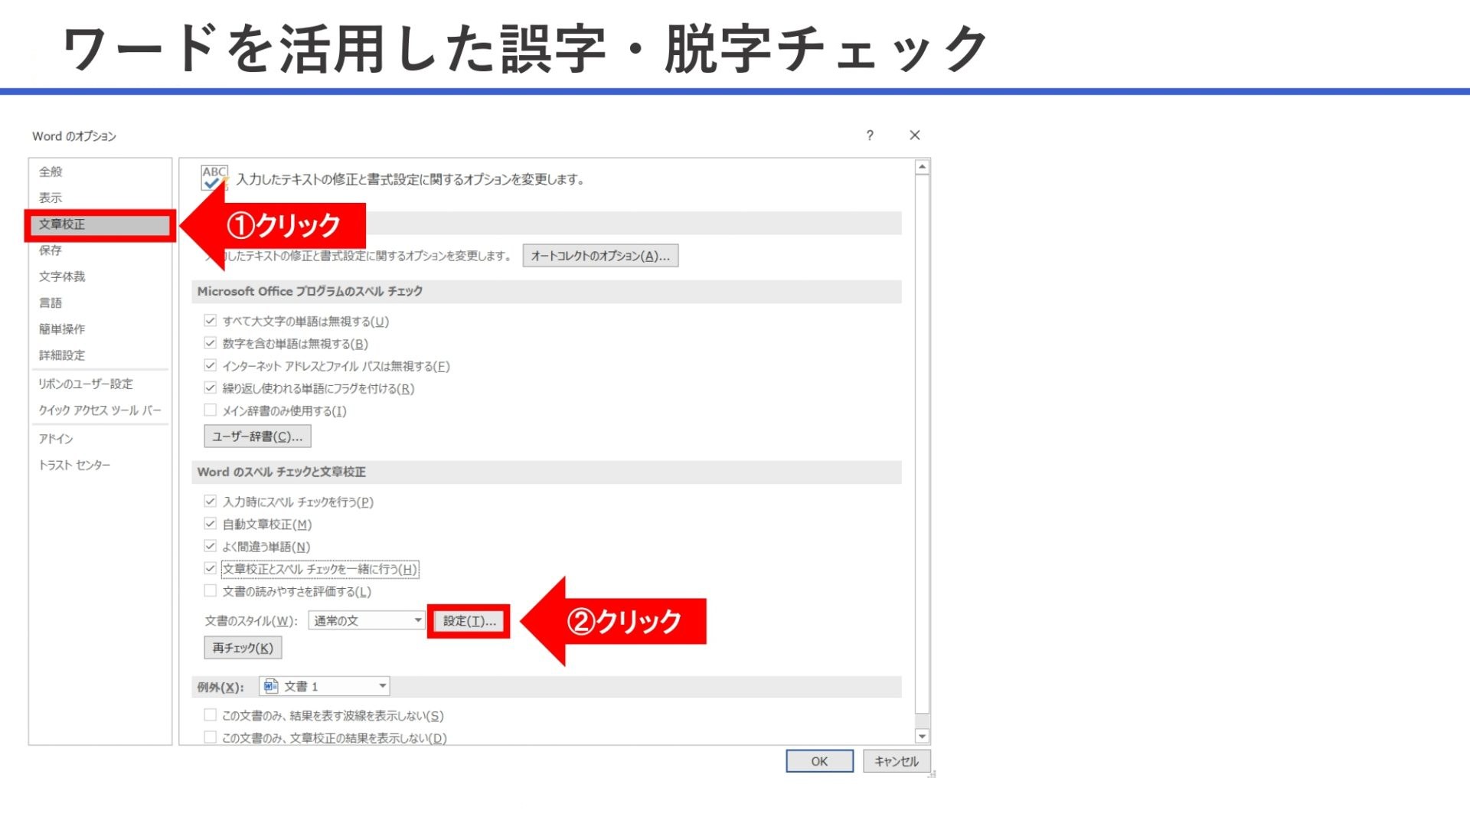
Task: Select リボンのユーザー設定 in the sidebar
Action: pyautogui.click(x=100, y=384)
